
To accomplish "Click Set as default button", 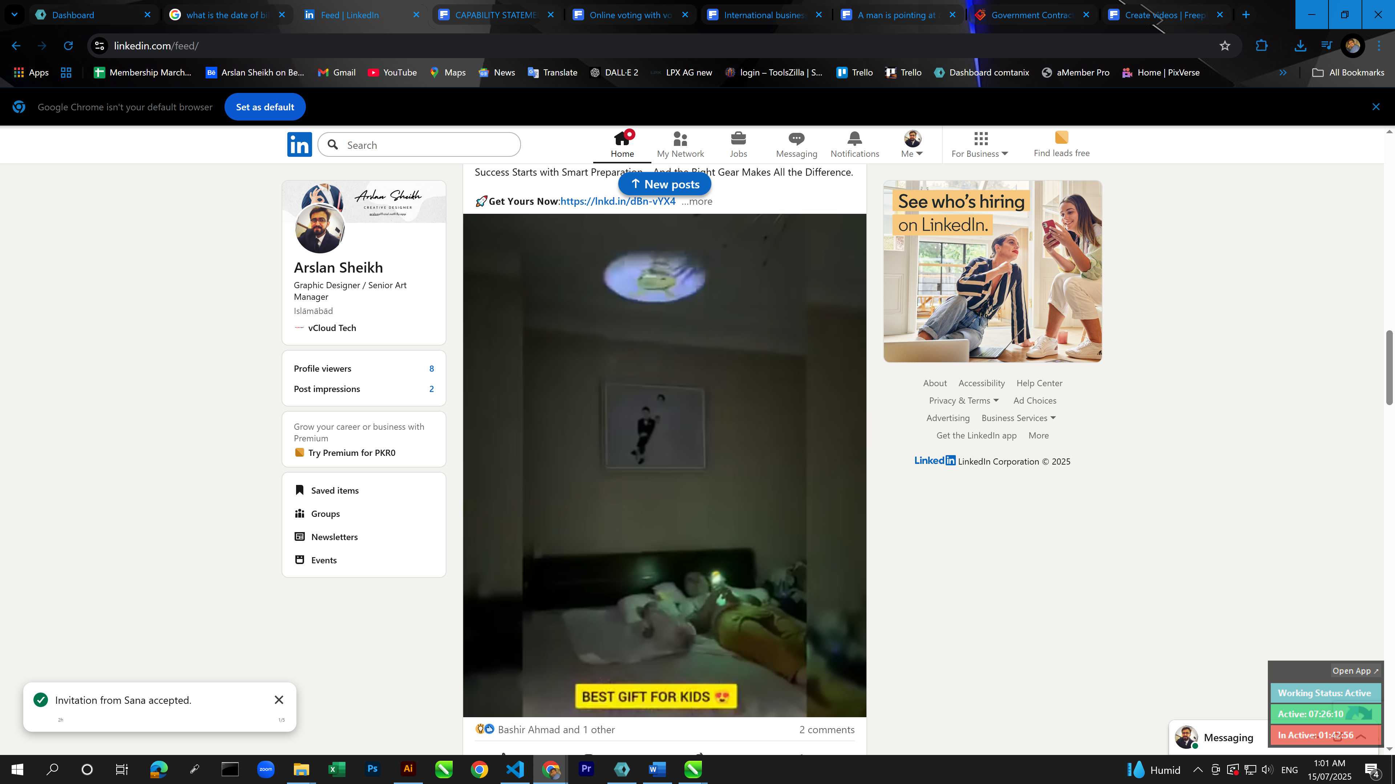I will pos(265,107).
